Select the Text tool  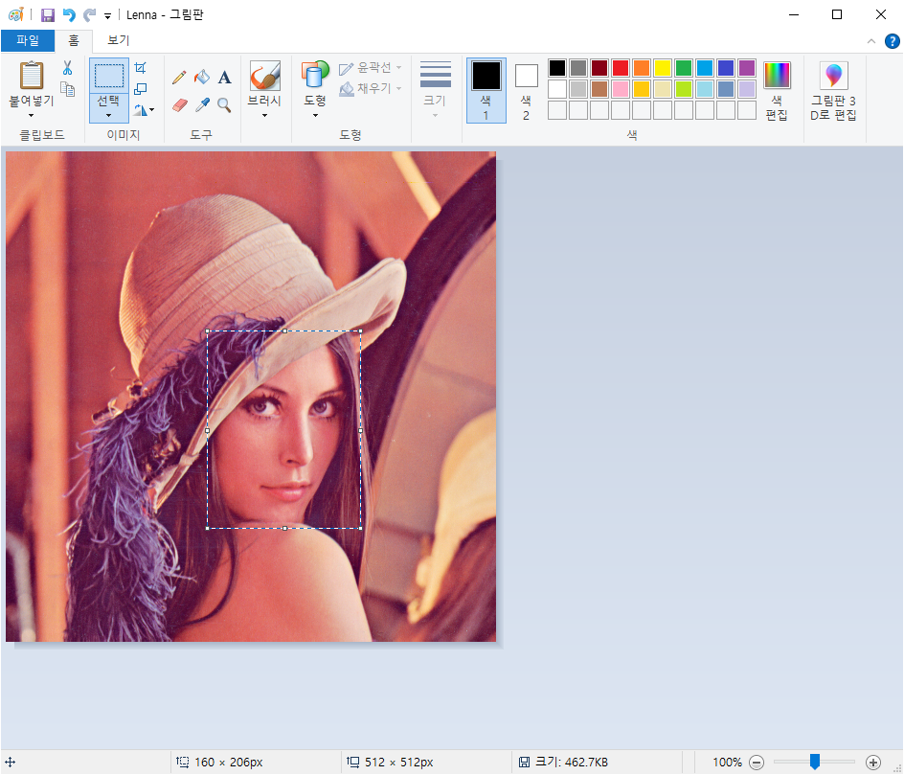coord(224,78)
